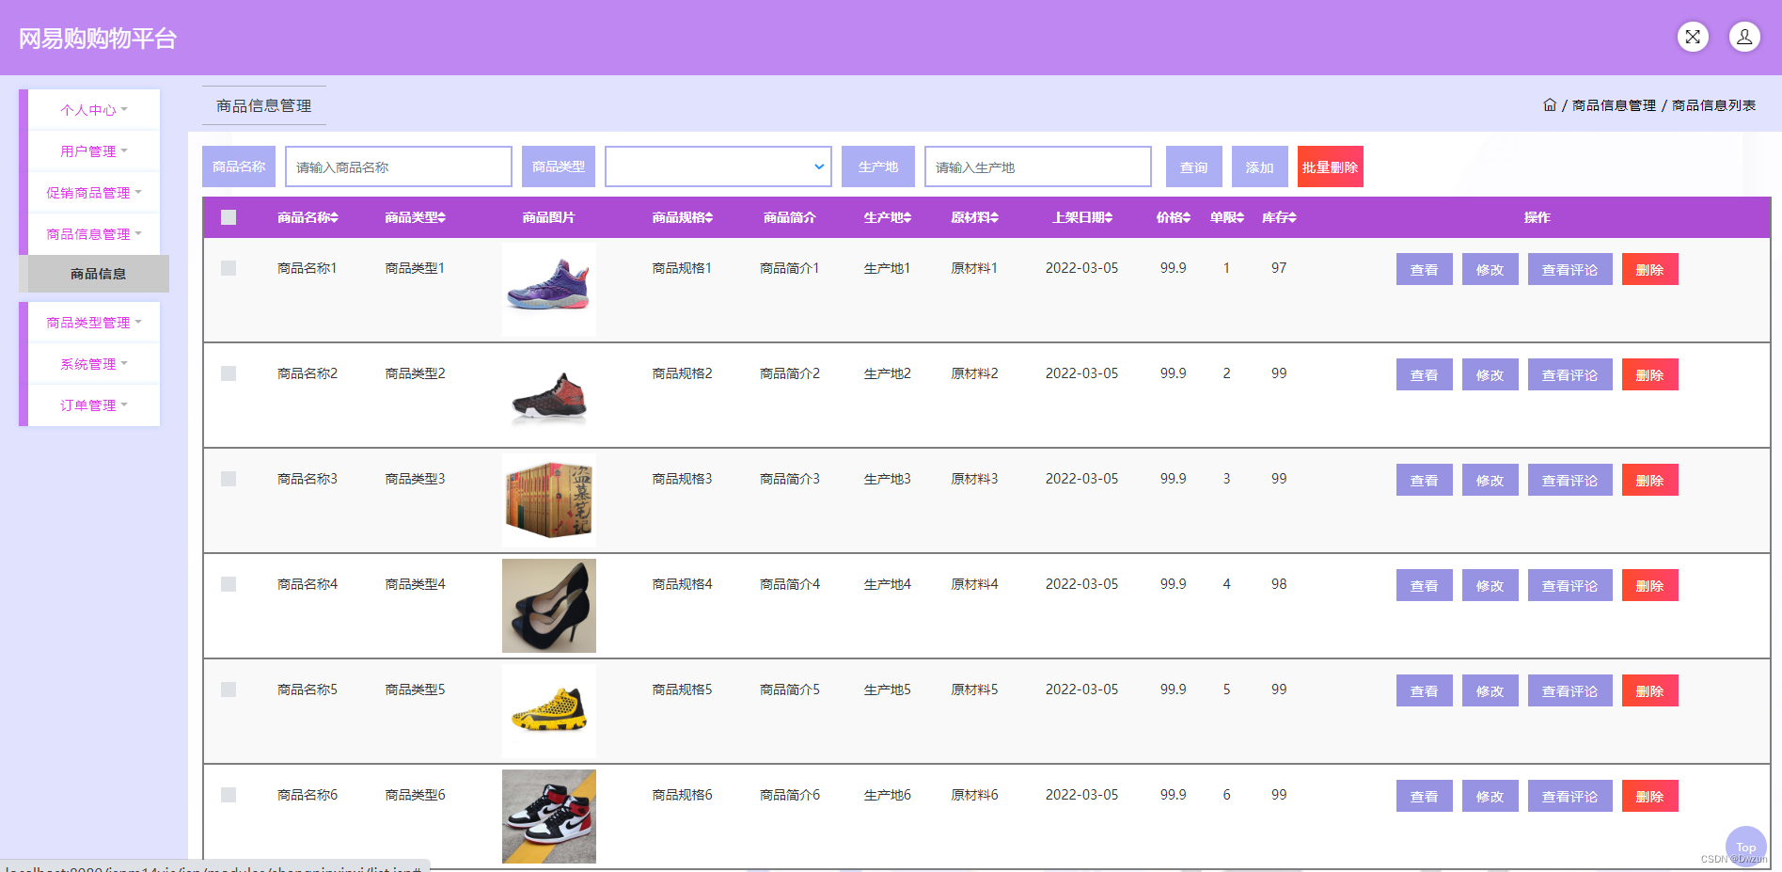Click the 查询 search button
The image size is (1782, 872).
tap(1194, 166)
